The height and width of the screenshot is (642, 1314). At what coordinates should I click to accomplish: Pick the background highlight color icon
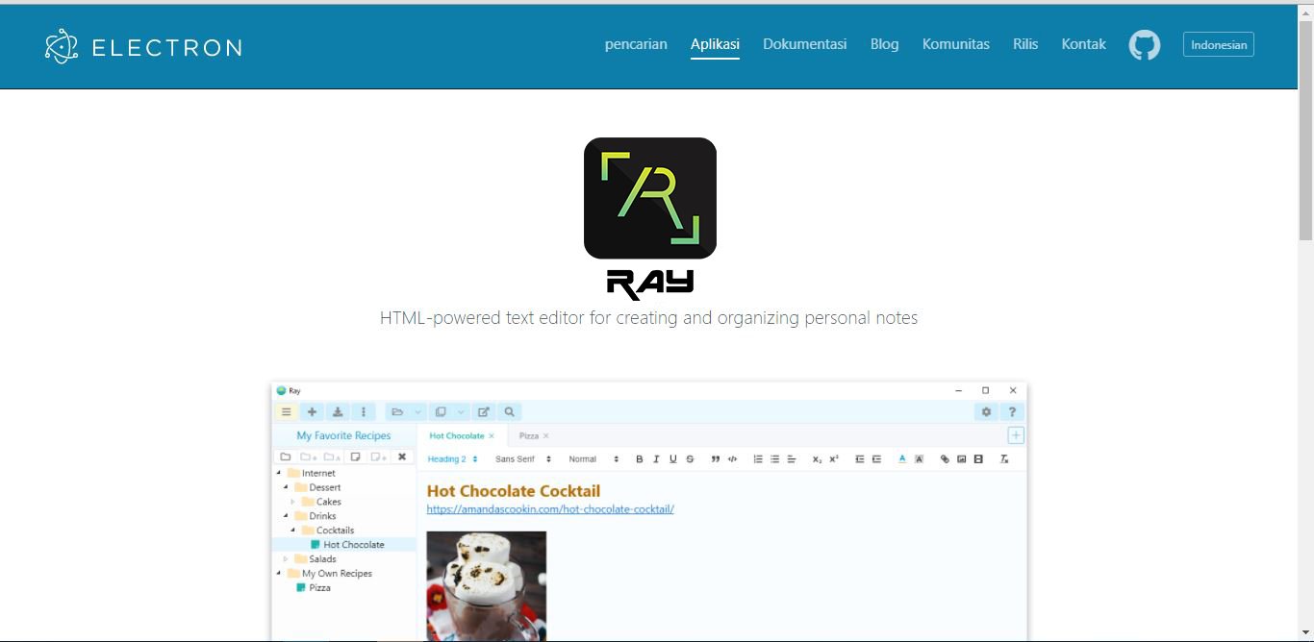coord(919,459)
